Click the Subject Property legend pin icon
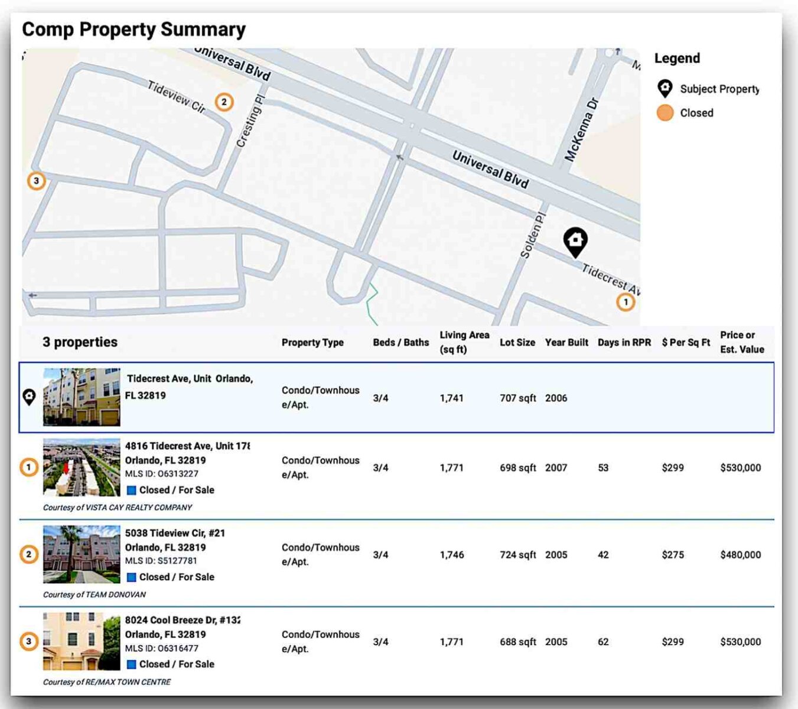The image size is (798, 709). point(665,89)
